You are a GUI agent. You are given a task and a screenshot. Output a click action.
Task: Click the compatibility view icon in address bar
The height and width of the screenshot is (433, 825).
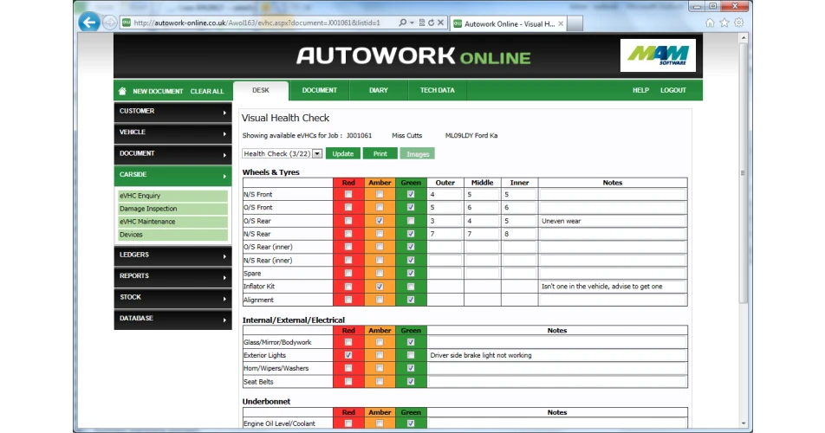point(422,23)
